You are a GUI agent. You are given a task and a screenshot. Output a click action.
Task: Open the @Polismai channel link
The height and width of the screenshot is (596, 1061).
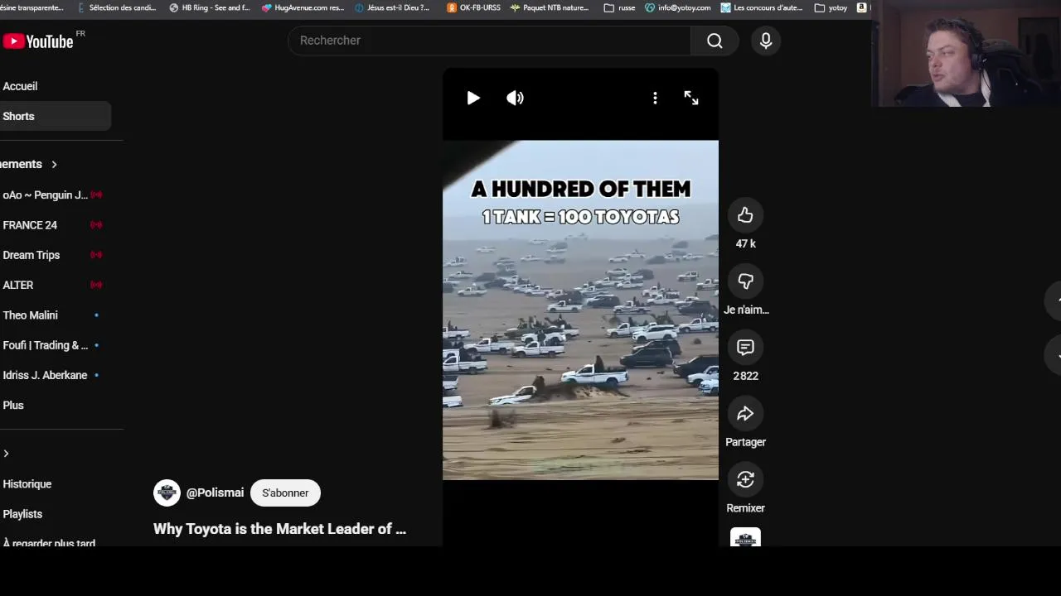click(x=215, y=493)
